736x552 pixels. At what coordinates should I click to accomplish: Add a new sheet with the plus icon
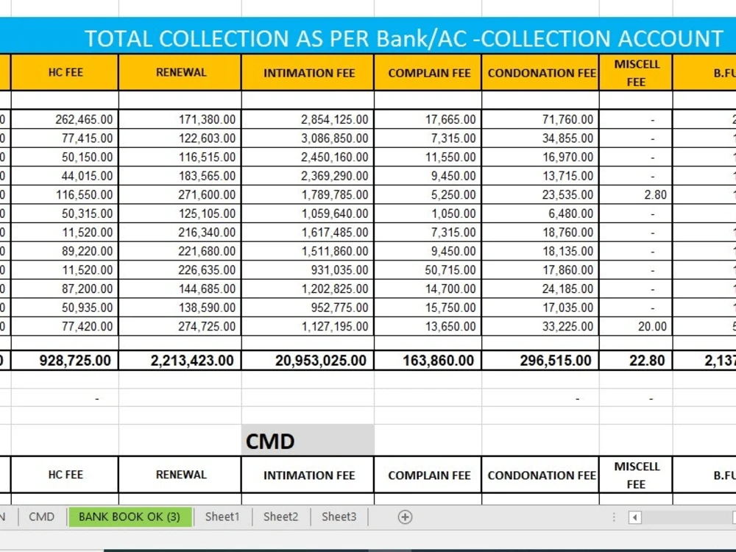[405, 517]
